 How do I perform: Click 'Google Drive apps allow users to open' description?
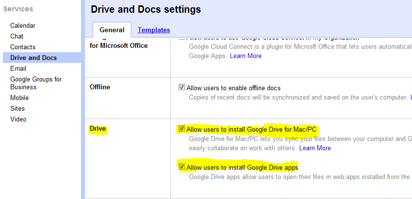[x=299, y=177]
